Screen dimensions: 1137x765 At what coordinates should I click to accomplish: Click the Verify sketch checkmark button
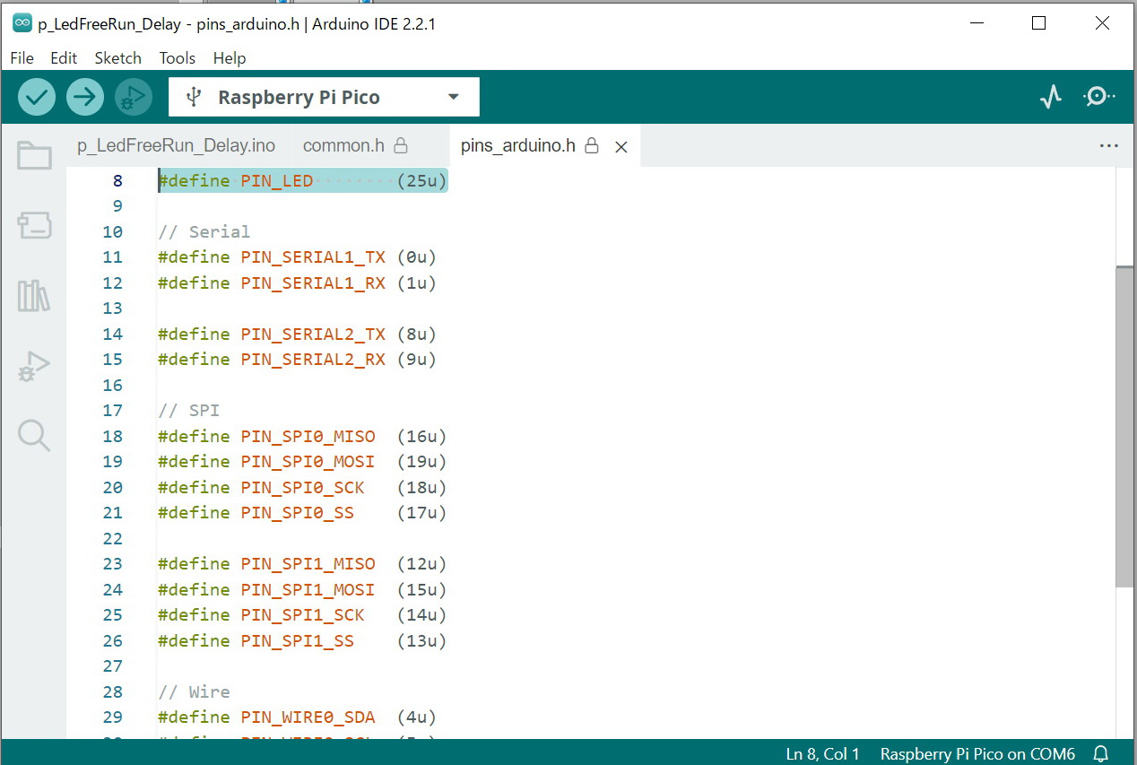[x=37, y=97]
